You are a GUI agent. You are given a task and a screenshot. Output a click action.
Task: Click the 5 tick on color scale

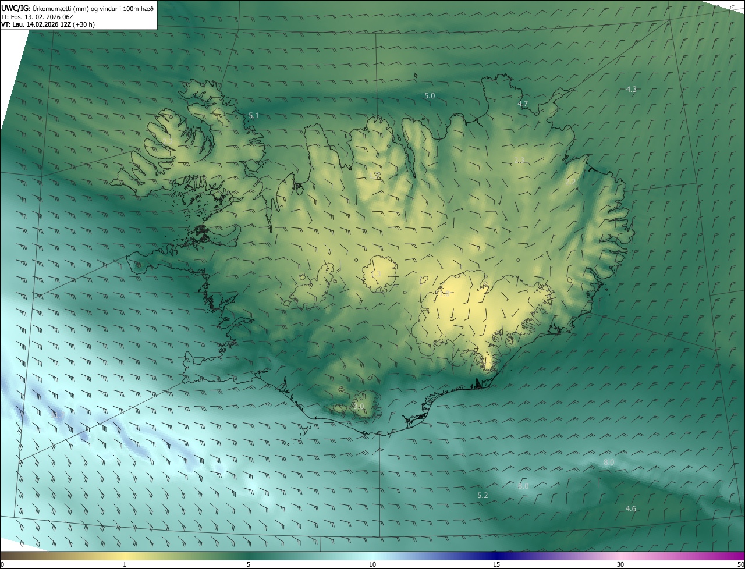coord(249,564)
